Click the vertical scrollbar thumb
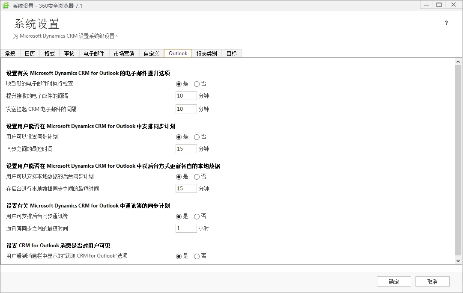 (x=458, y=160)
